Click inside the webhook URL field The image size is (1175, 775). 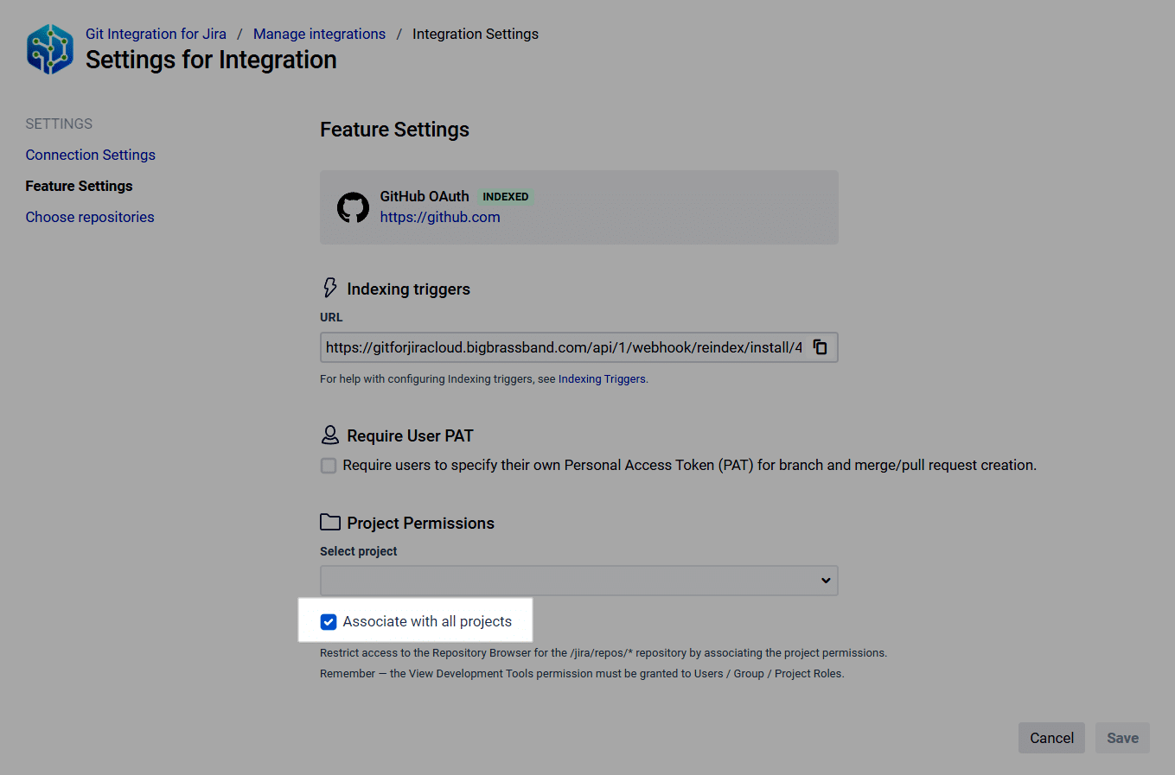point(564,347)
